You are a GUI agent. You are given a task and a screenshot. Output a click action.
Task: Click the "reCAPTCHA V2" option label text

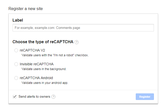click(32, 50)
